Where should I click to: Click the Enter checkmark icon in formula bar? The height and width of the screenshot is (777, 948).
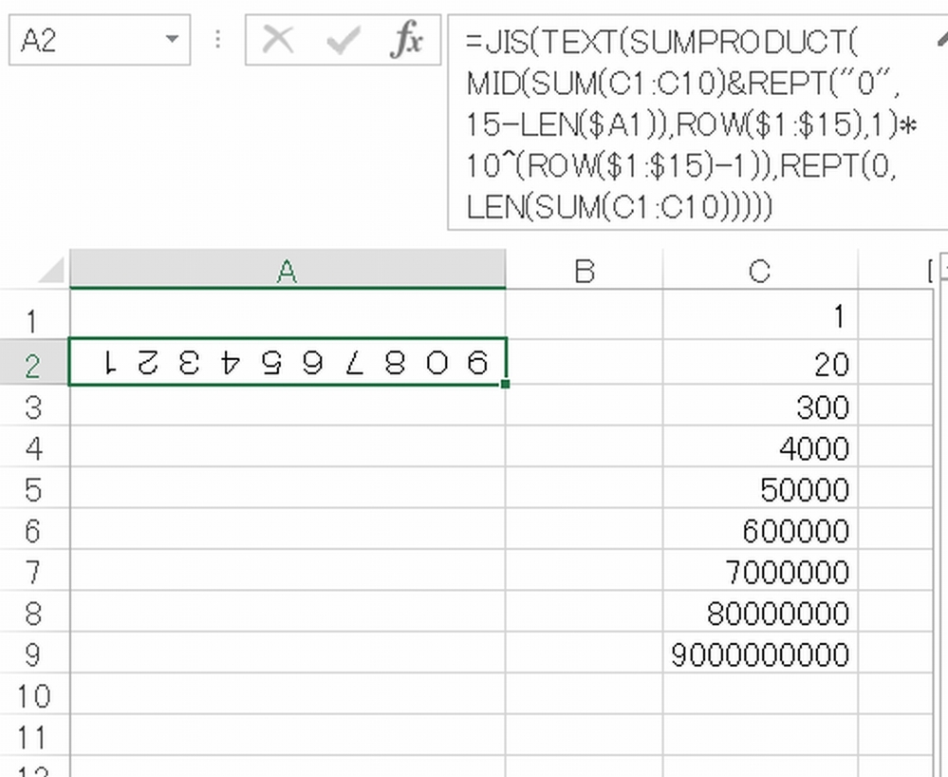pyautogui.click(x=342, y=41)
